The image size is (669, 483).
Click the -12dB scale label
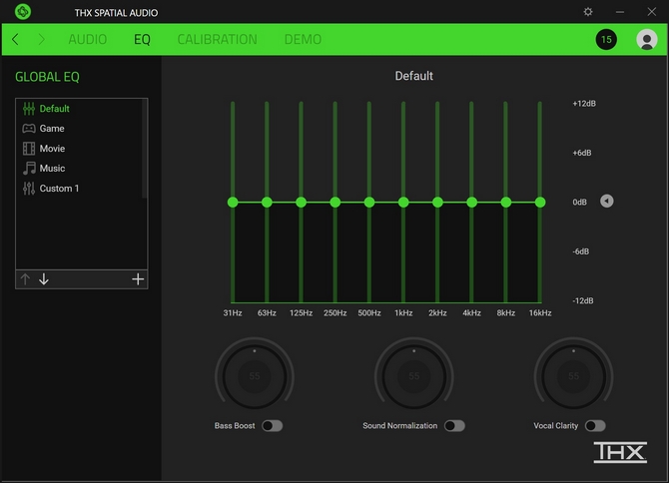coord(583,300)
